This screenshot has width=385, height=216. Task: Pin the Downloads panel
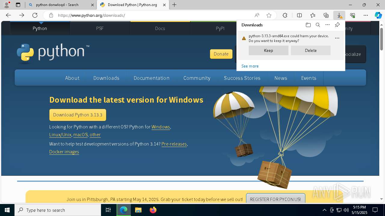click(x=337, y=25)
